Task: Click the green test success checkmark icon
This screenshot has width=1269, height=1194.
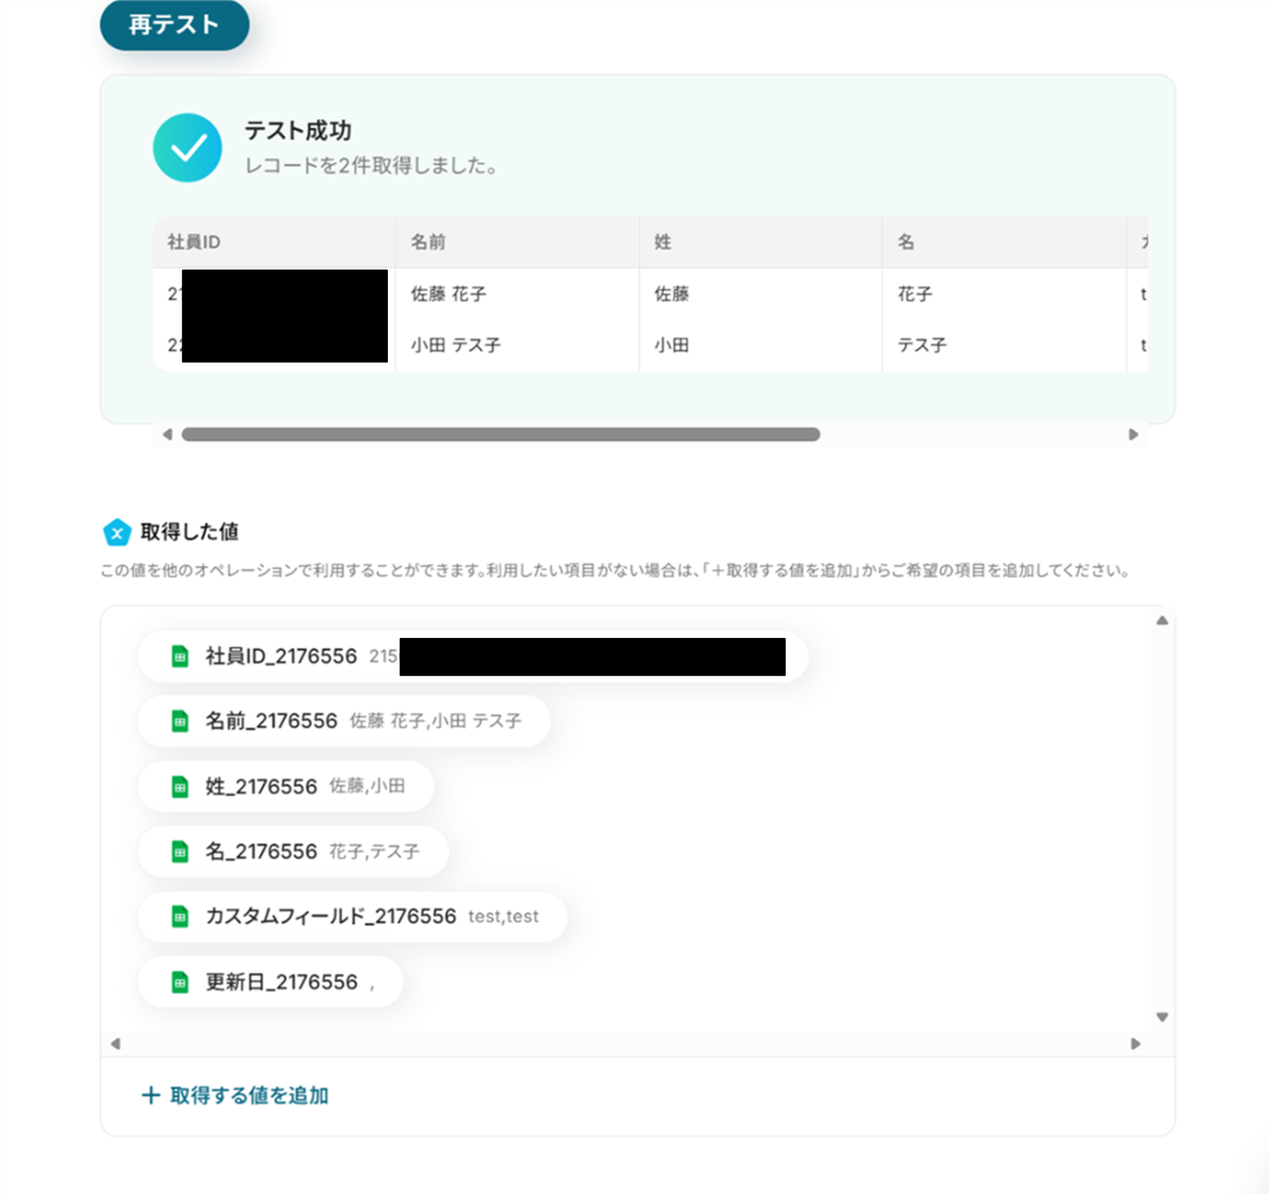Action: click(187, 148)
